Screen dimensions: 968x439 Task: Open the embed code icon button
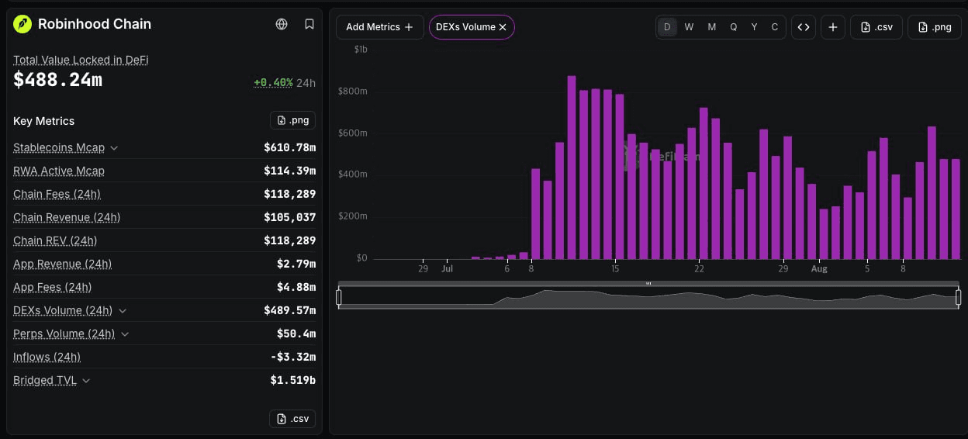click(804, 27)
